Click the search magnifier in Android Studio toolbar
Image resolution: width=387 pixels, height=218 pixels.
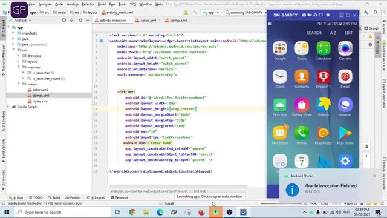click(376, 12)
